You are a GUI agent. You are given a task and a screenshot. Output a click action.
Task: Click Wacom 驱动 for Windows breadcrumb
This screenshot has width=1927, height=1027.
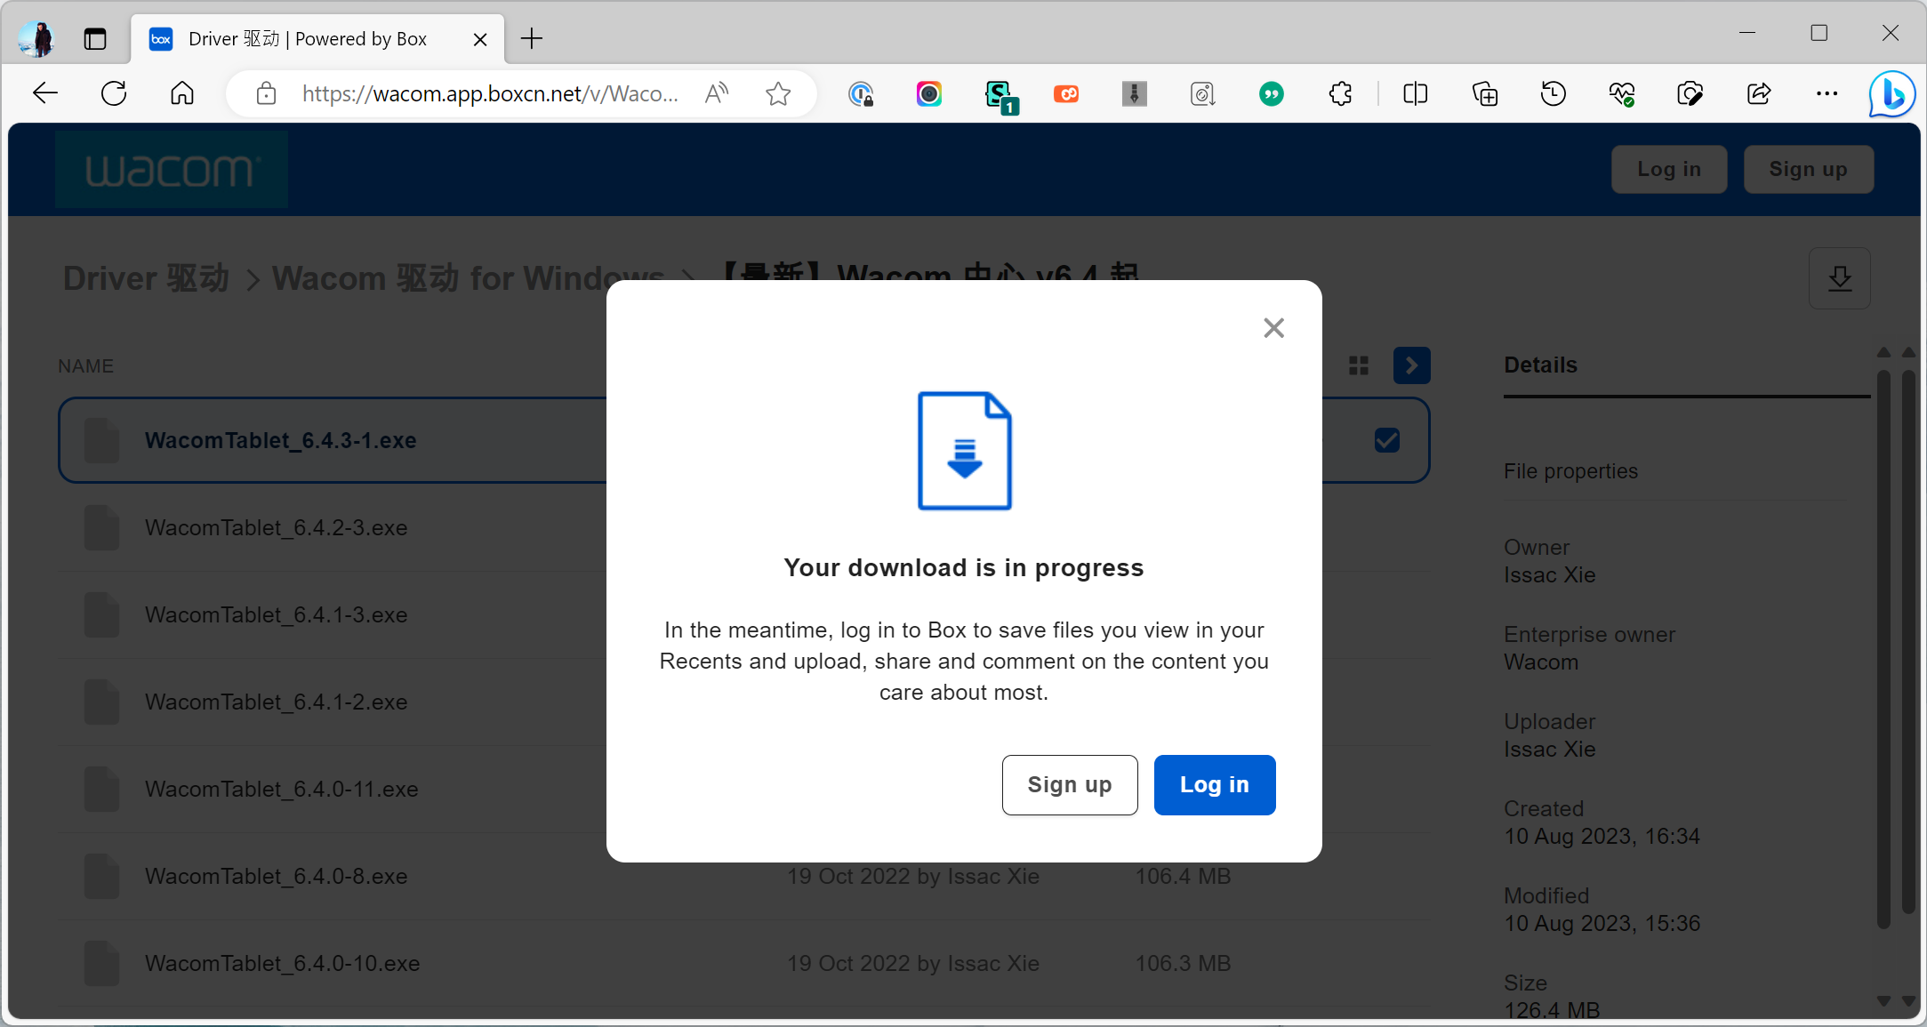point(468,278)
